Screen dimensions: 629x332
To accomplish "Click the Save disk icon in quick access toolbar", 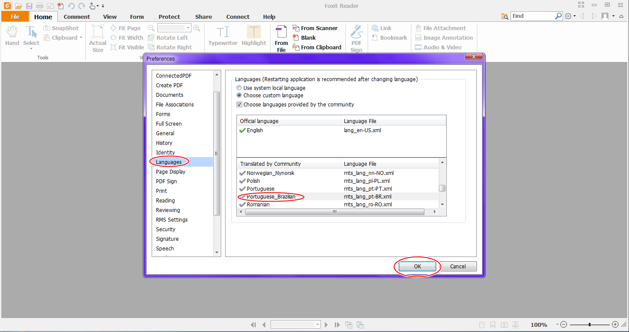I will pos(29,6).
